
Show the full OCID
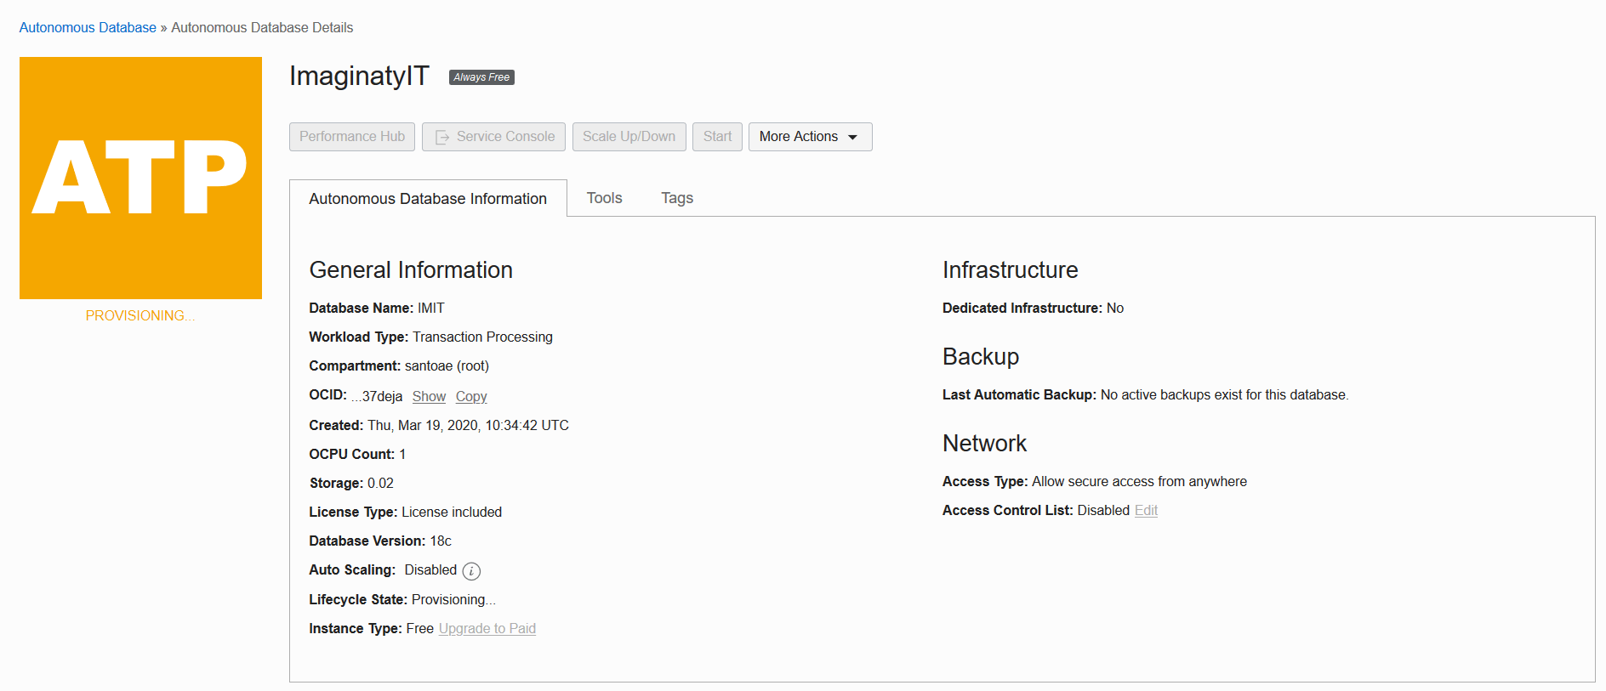[429, 396]
